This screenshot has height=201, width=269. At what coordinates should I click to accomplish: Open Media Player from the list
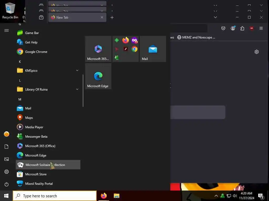[48, 127]
